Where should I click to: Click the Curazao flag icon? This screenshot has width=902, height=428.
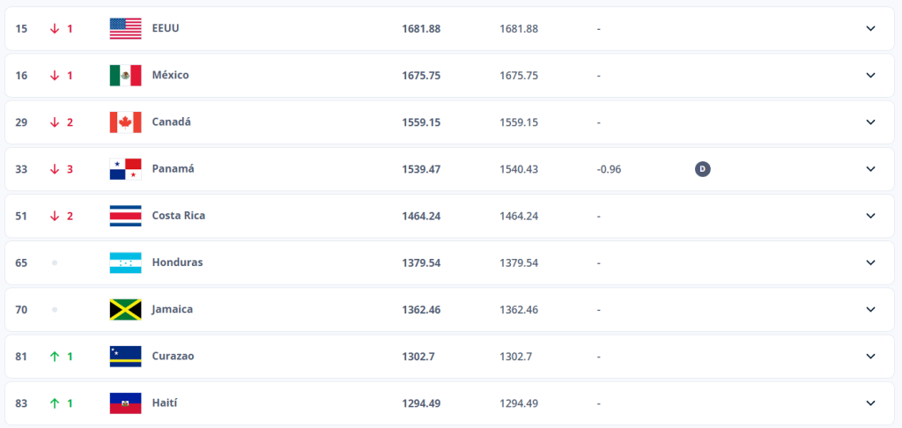(x=125, y=356)
